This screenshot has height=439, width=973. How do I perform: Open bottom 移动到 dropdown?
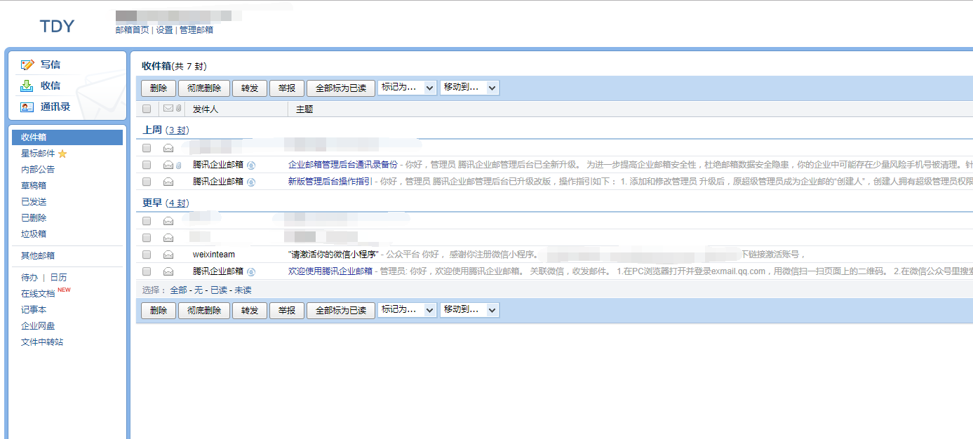coord(469,309)
